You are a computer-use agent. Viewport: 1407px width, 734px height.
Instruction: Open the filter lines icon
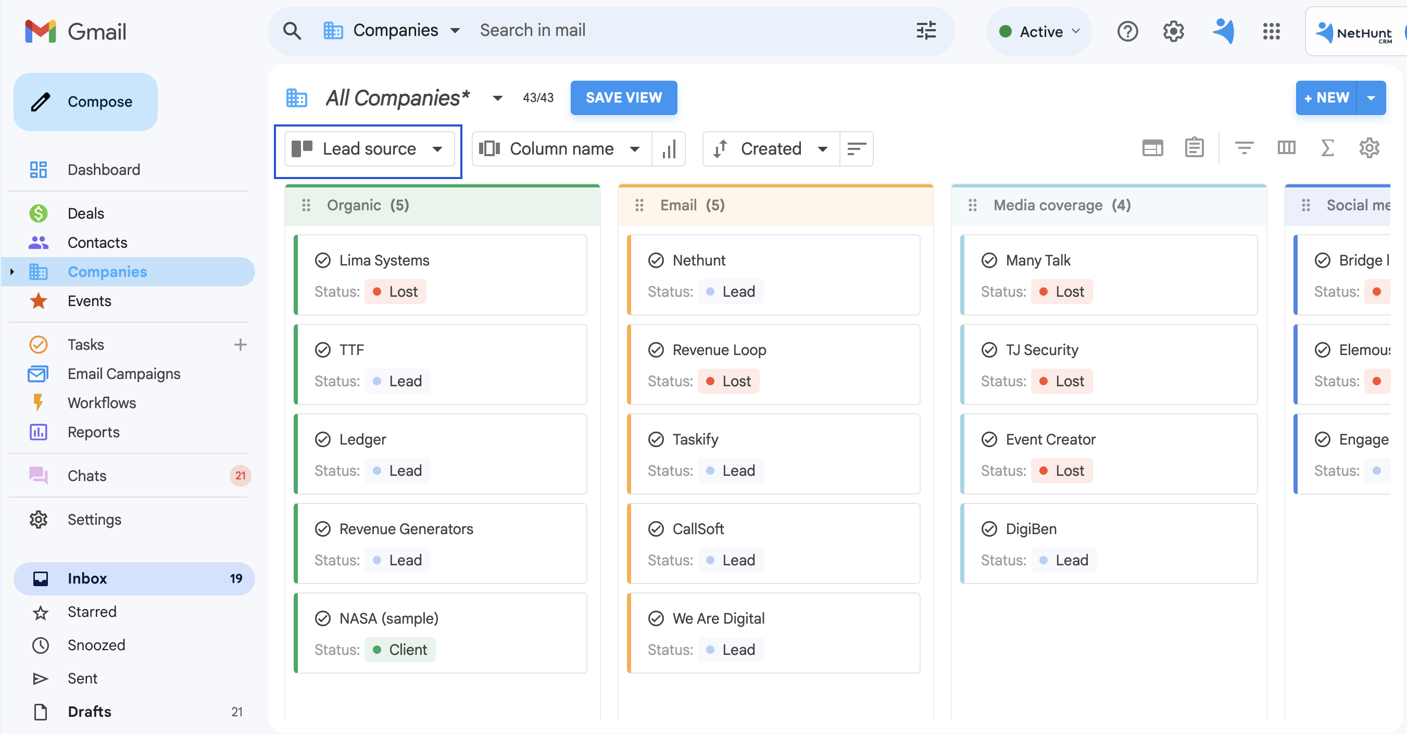tap(1244, 148)
